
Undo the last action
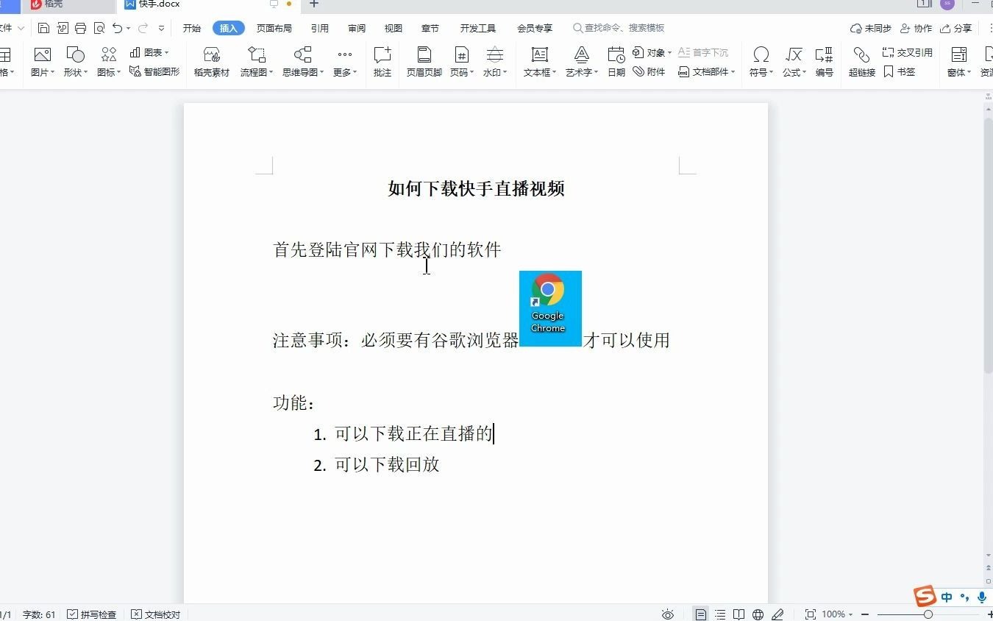click(x=117, y=28)
